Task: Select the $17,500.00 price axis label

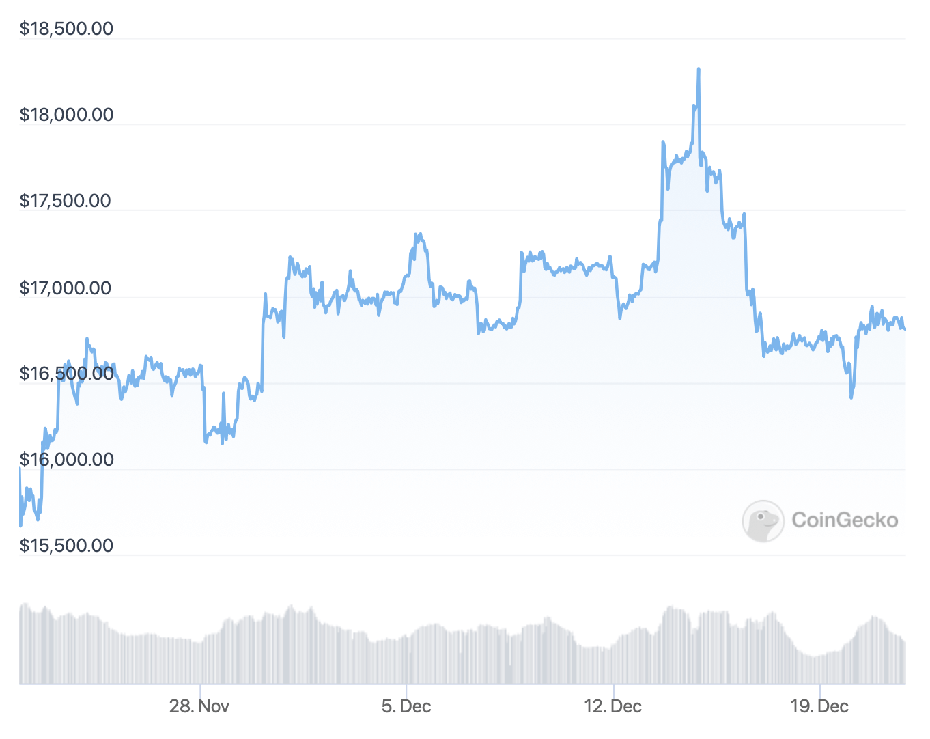Action: coord(66,201)
